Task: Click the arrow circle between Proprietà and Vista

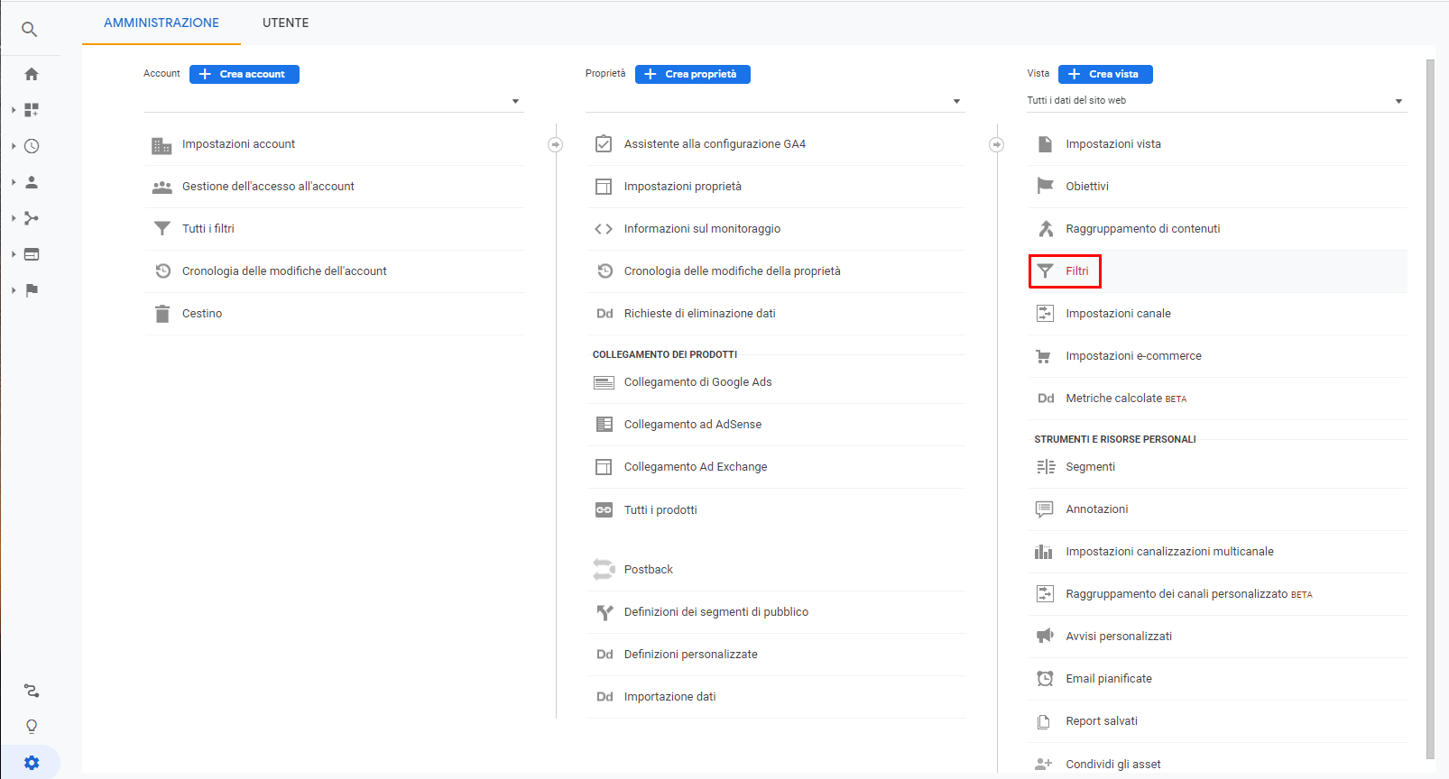Action: pos(997,144)
